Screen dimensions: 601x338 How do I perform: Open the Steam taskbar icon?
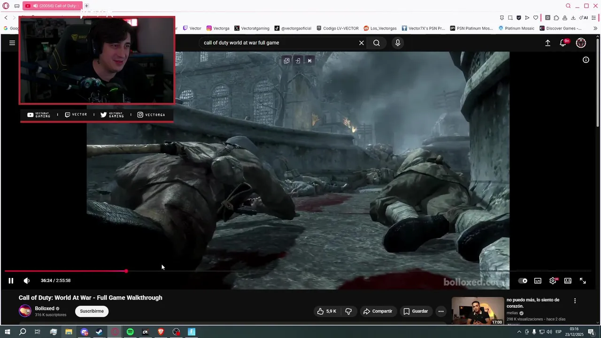point(99,332)
